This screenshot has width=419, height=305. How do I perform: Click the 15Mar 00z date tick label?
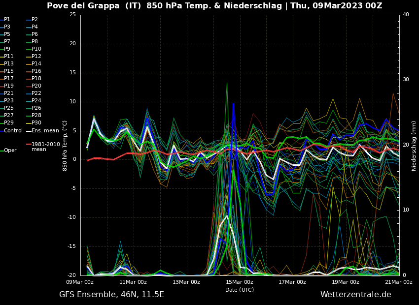[x=240, y=282]
